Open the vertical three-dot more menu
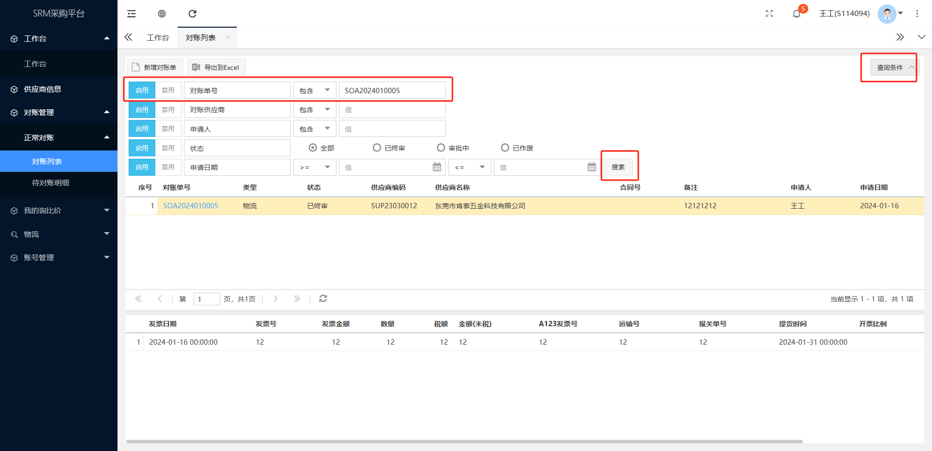 click(917, 14)
